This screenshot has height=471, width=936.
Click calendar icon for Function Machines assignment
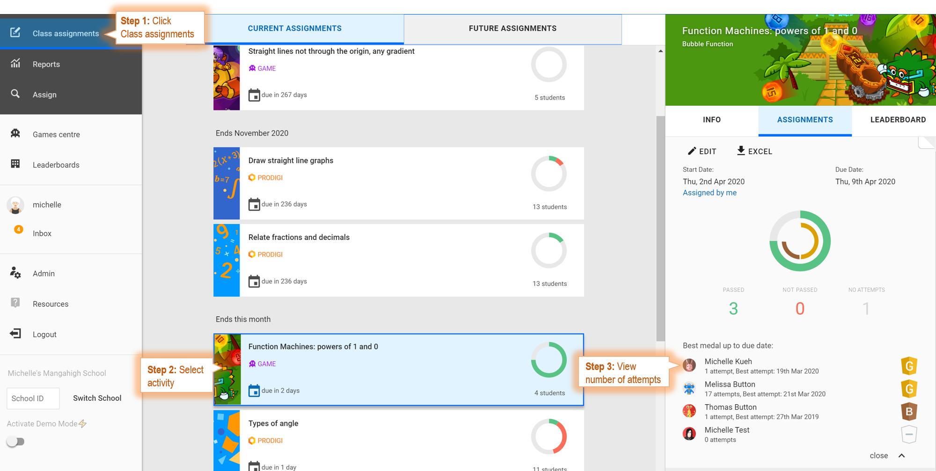tap(254, 391)
